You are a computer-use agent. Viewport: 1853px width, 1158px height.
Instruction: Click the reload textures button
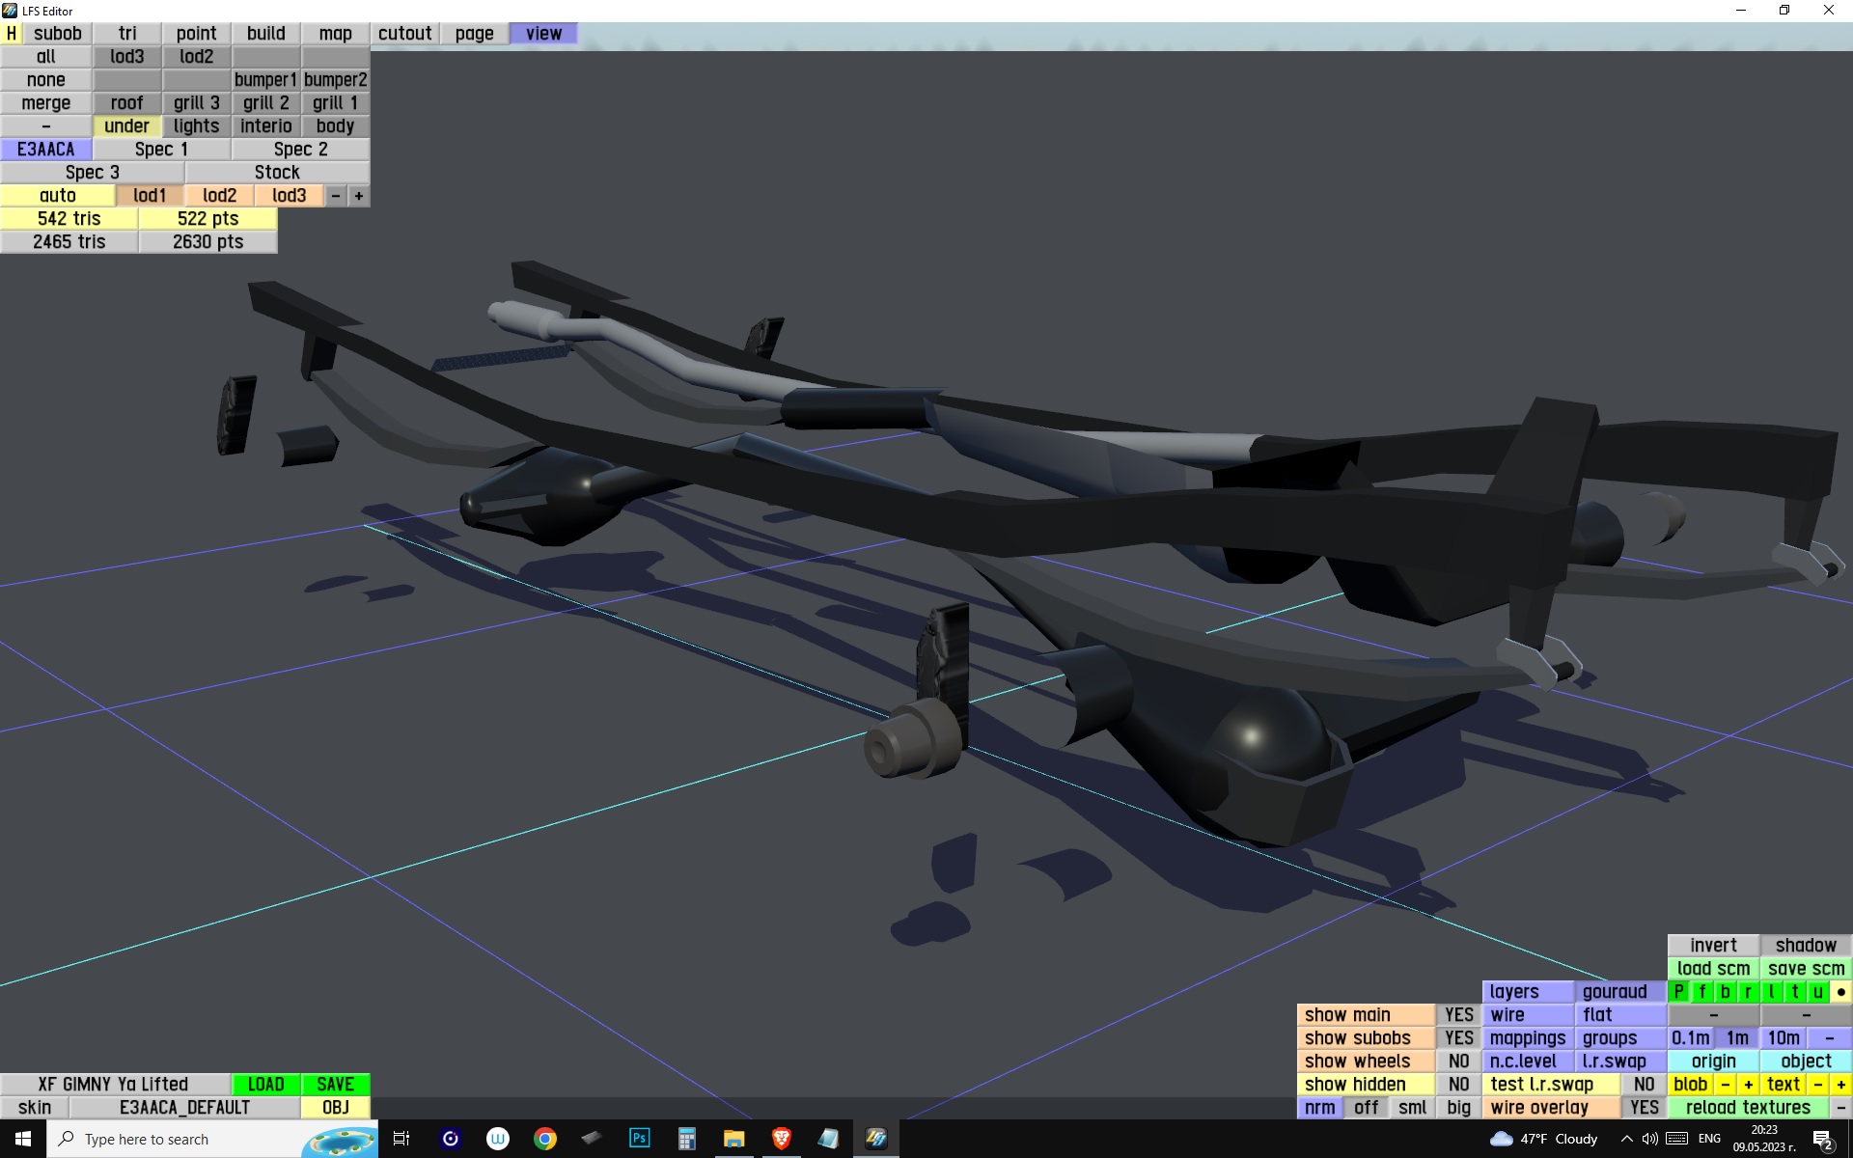click(x=1748, y=1108)
